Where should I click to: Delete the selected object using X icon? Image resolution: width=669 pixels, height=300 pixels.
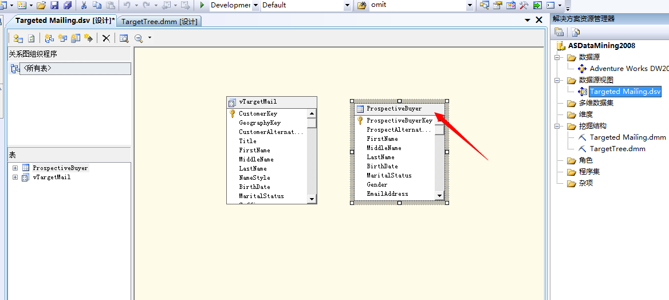coord(106,38)
